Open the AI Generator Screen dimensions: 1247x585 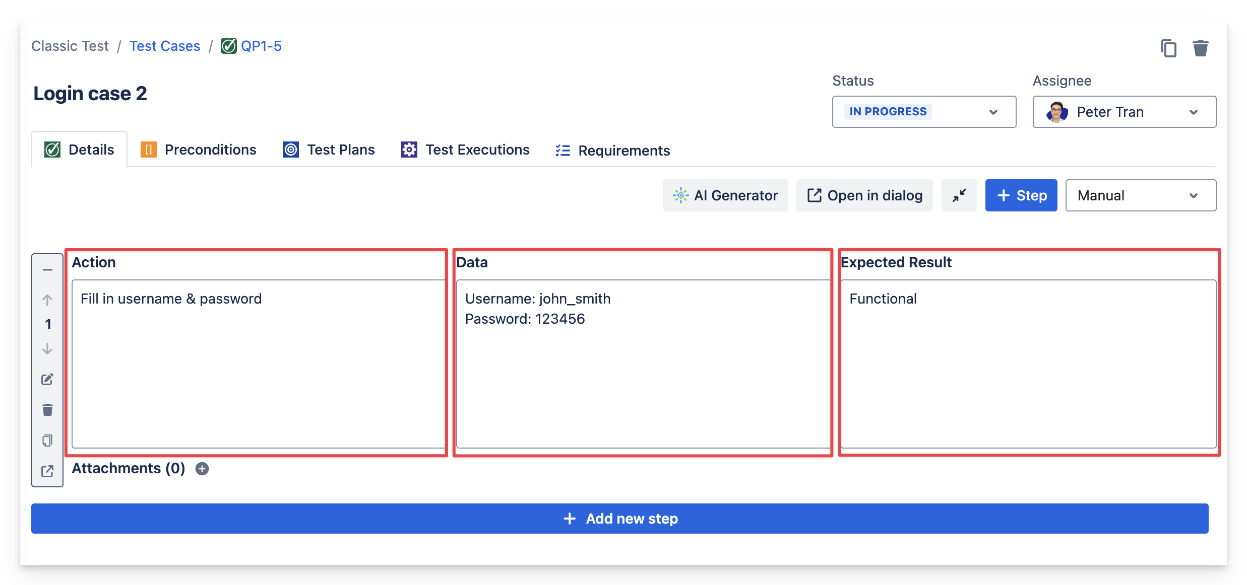pyautogui.click(x=725, y=195)
